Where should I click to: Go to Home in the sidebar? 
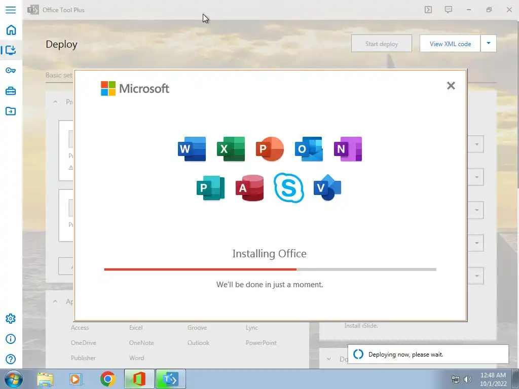coord(11,30)
